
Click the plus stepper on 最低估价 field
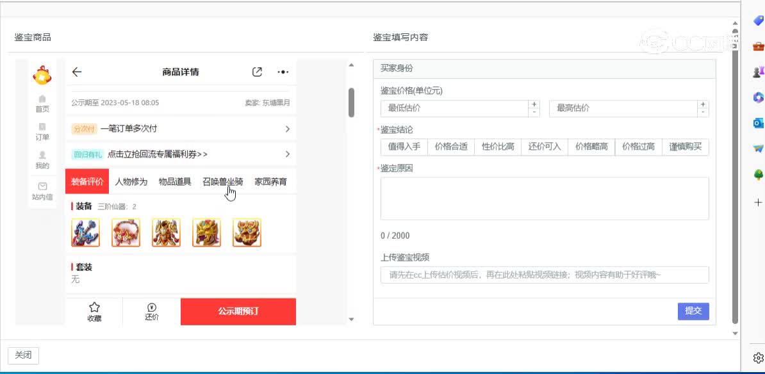pyautogui.click(x=534, y=104)
